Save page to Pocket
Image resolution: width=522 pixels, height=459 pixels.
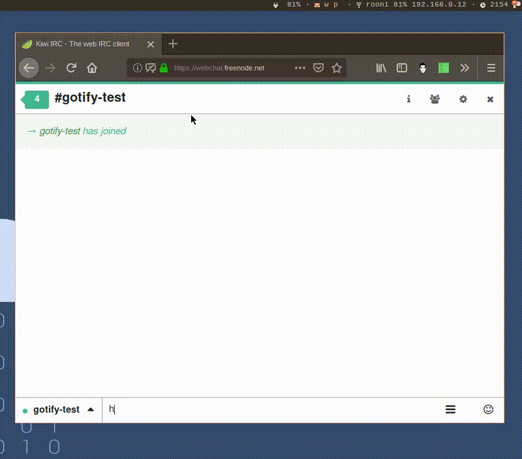click(318, 68)
